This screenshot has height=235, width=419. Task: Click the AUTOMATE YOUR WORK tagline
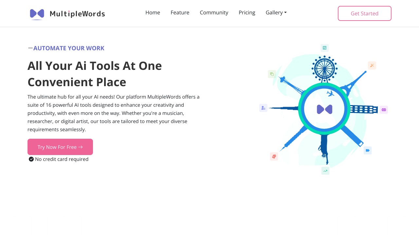(69, 48)
